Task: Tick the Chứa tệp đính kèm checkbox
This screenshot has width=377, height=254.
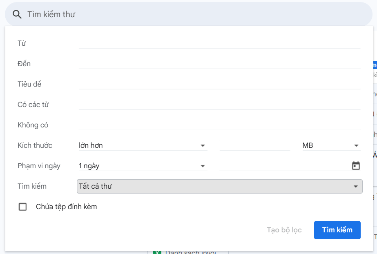Action: (x=22, y=207)
